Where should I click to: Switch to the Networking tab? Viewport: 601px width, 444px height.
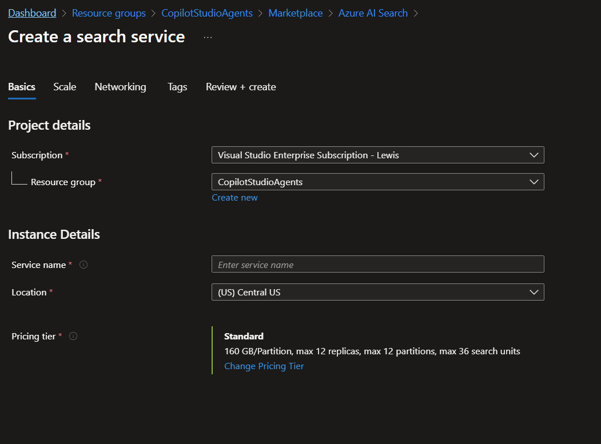point(120,87)
